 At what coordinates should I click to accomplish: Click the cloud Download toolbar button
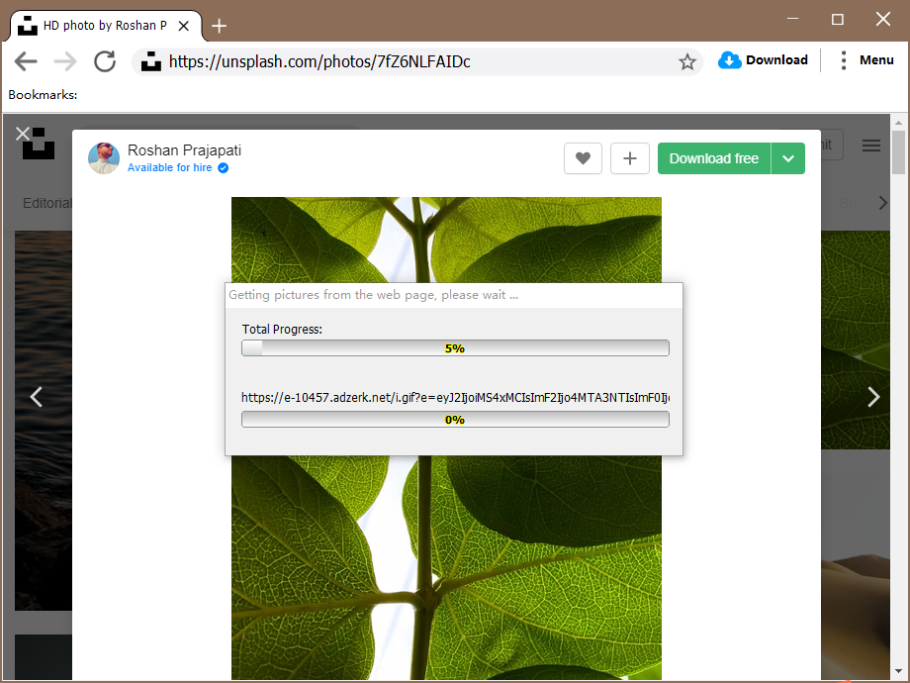tap(763, 59)
